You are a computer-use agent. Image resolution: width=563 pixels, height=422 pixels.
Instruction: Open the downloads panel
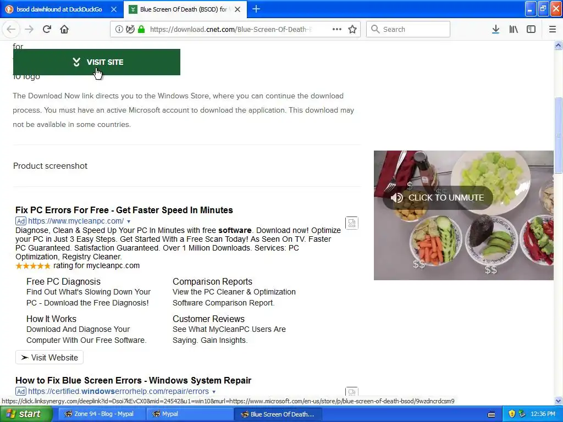point(495,29)
